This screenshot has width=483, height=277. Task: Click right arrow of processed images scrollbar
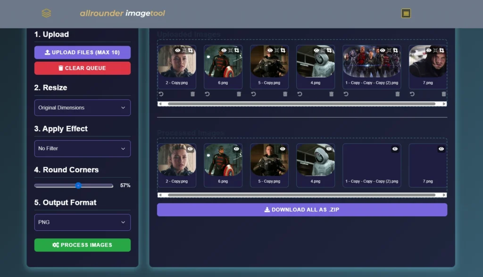tap(444, 195)
